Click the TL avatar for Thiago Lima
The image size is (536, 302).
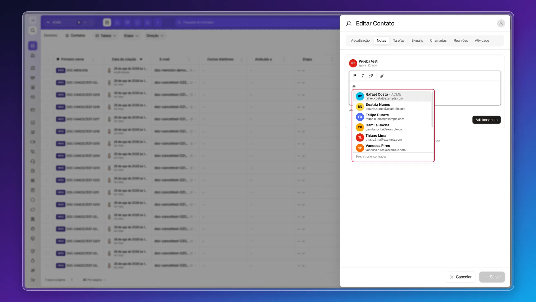pos(360,138)
